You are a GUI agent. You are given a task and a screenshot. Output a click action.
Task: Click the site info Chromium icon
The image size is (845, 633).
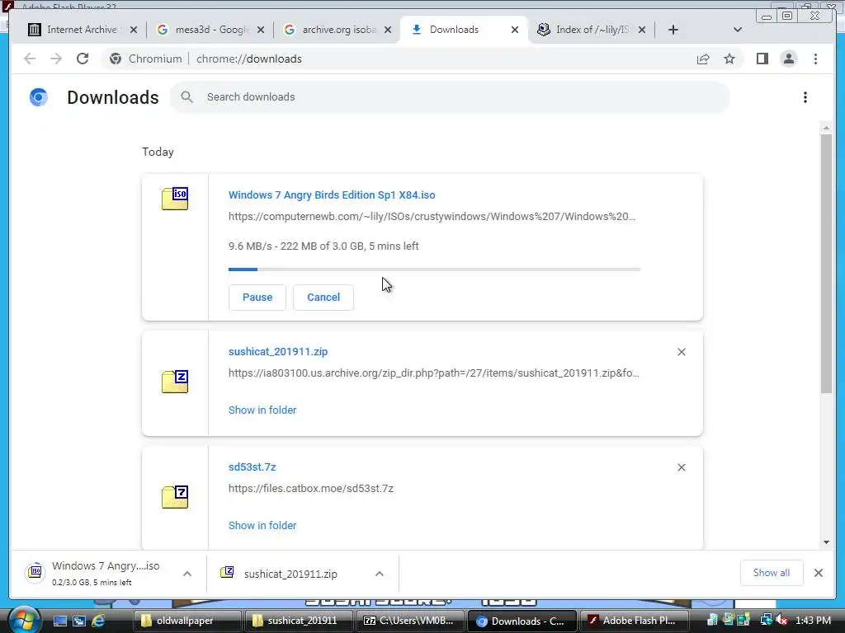pyautogui.click(x=116, y=59)
